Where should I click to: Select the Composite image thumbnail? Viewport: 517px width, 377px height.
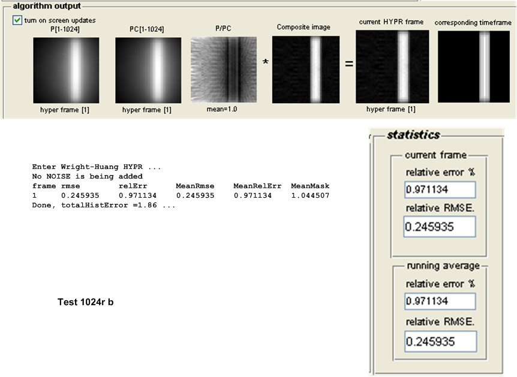(x=305, y=70)
